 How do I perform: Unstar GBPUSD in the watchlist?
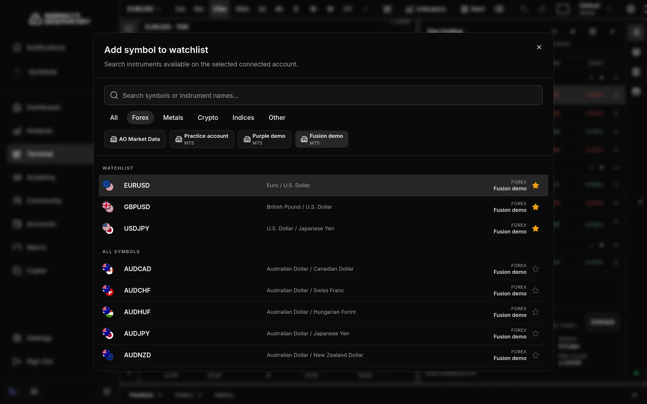click(x=535, y=207)
